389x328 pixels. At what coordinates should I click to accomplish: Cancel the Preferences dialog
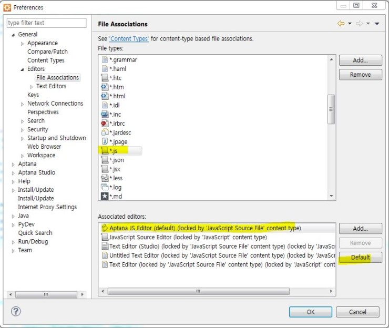(x=358, y=312)
